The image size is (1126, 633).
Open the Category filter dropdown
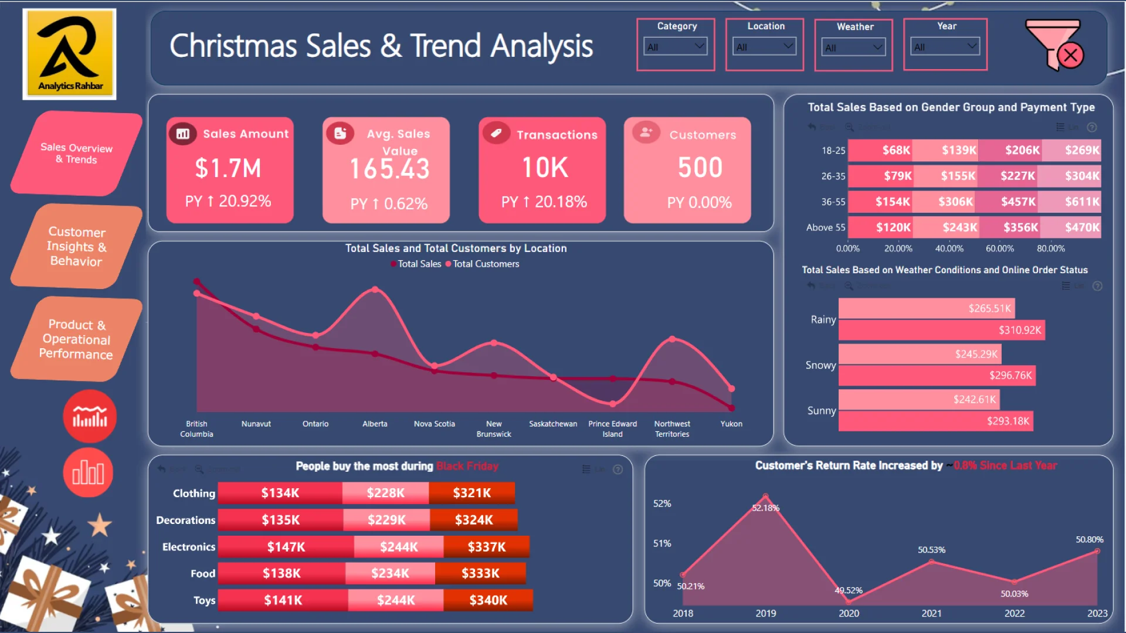click(x=676, y=46)
